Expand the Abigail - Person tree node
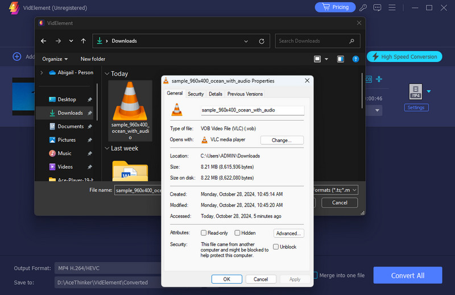Screen dimensions: 455x295 tap(42, 73)
